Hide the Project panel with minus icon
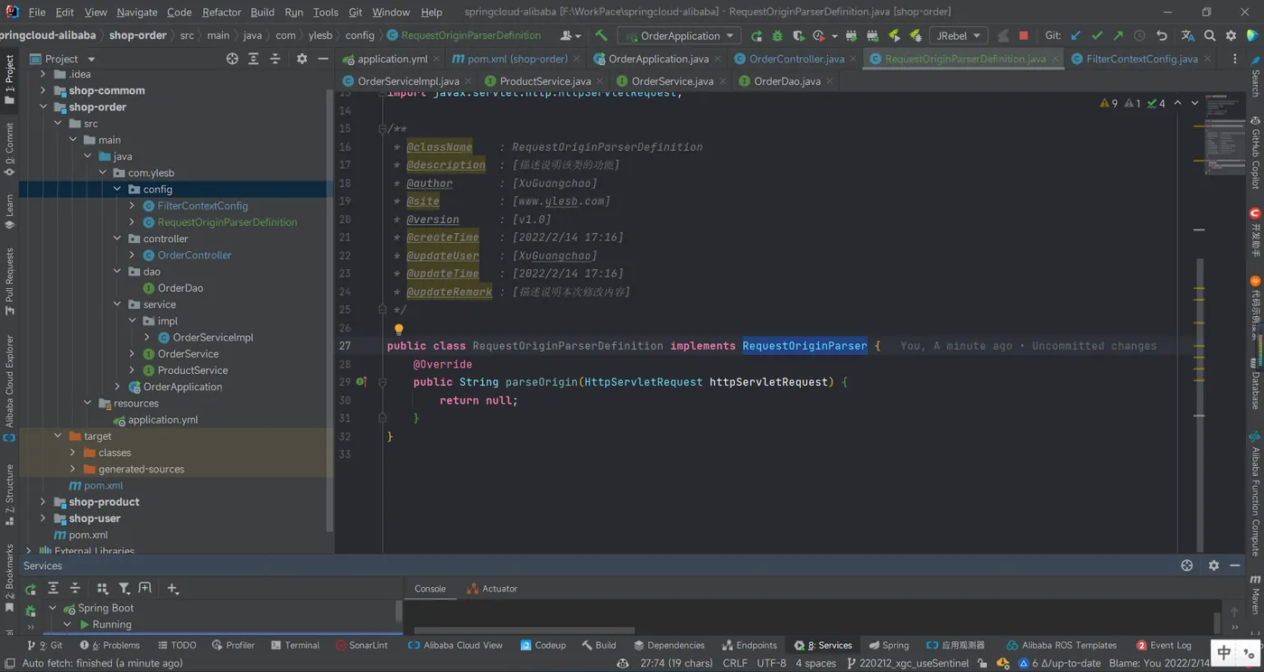This screenshot has height=672, width=1264. tap(323, 59)
